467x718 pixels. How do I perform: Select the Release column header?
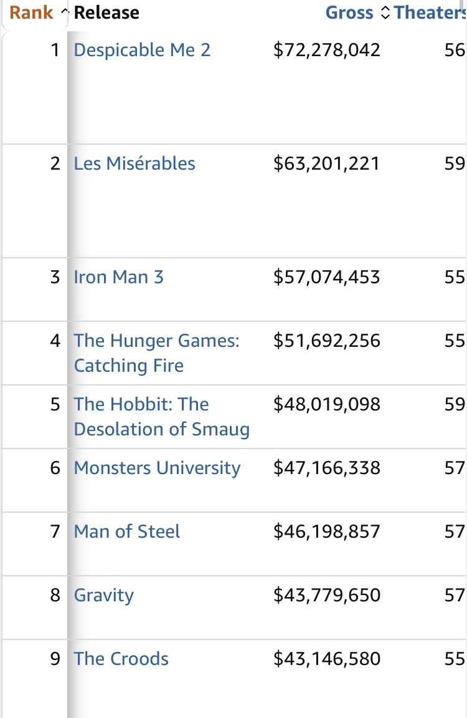(x=106, y=12)
